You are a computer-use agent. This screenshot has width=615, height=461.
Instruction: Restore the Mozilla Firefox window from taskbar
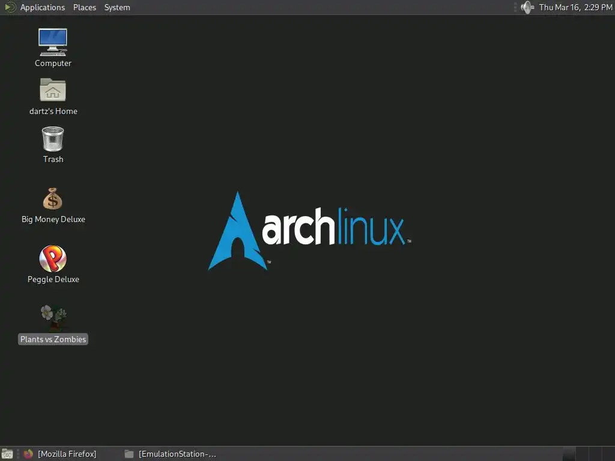point(59,454)
